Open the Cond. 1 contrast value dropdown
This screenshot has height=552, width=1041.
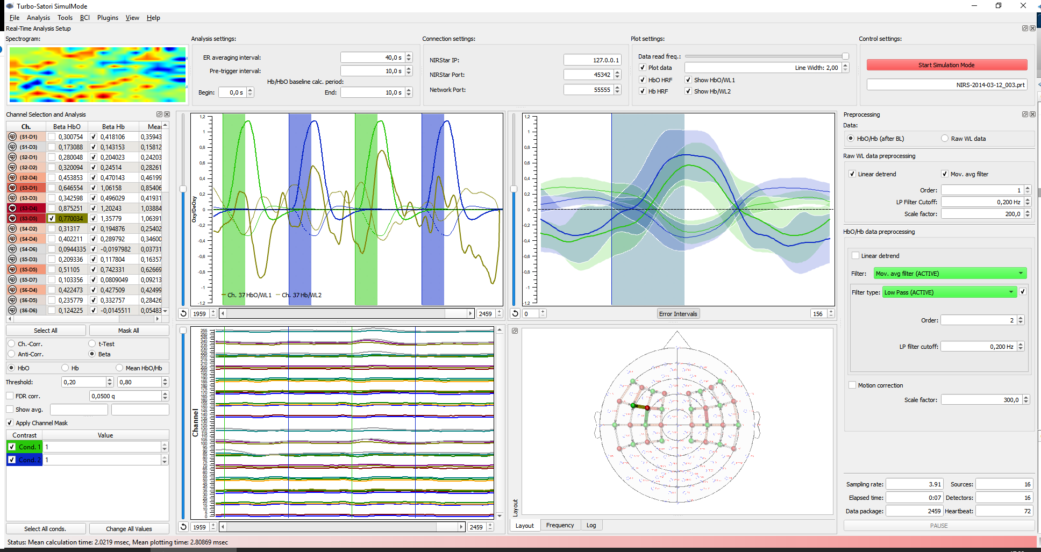(x=165, y=447)
